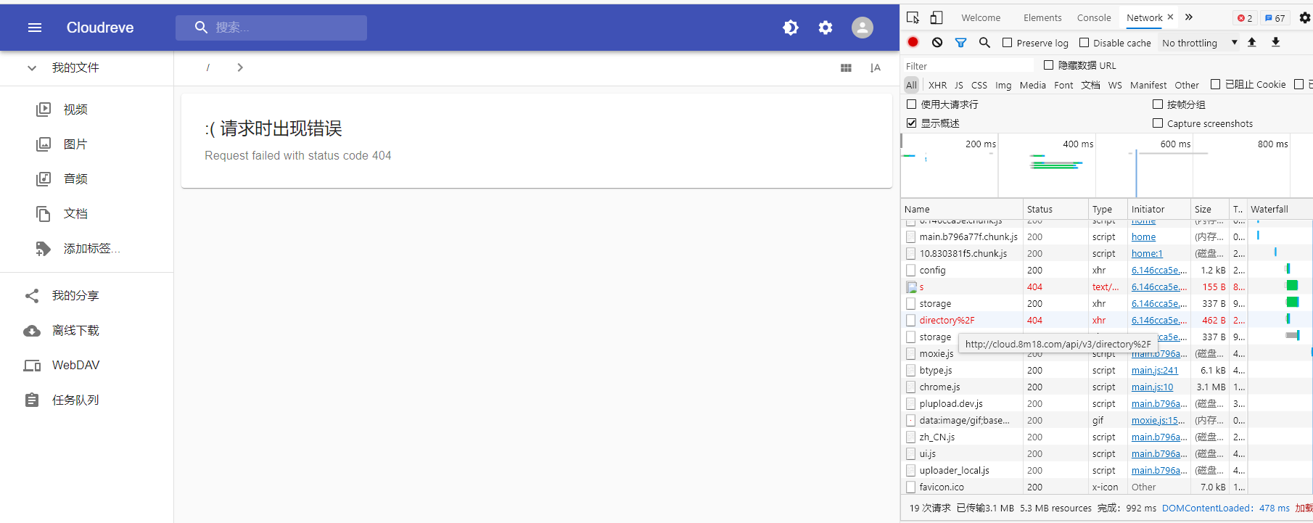Open the No throttling dropdown

[x=1199, y=43]
